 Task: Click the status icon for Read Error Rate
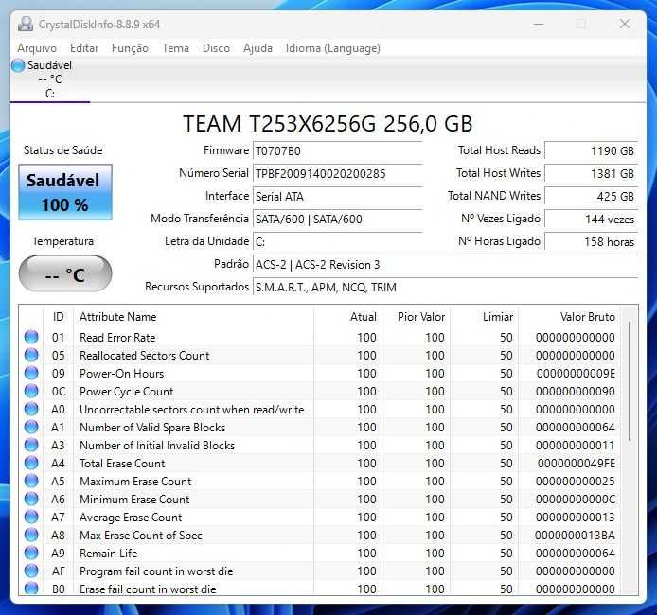[31, 337]
